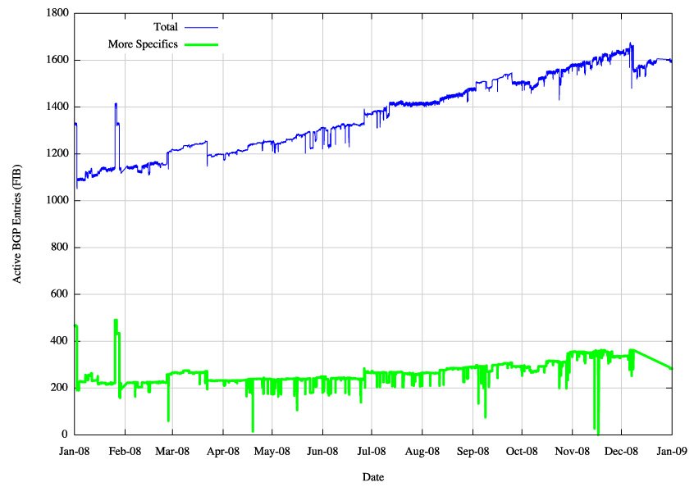The width and height of the screenshot is (694, 487).
Task: Pick the Apr-08 date label
Action: 222,451
